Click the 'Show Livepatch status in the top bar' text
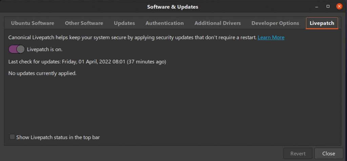Viewport: 347px width, 161px height. tap(58, 137)
